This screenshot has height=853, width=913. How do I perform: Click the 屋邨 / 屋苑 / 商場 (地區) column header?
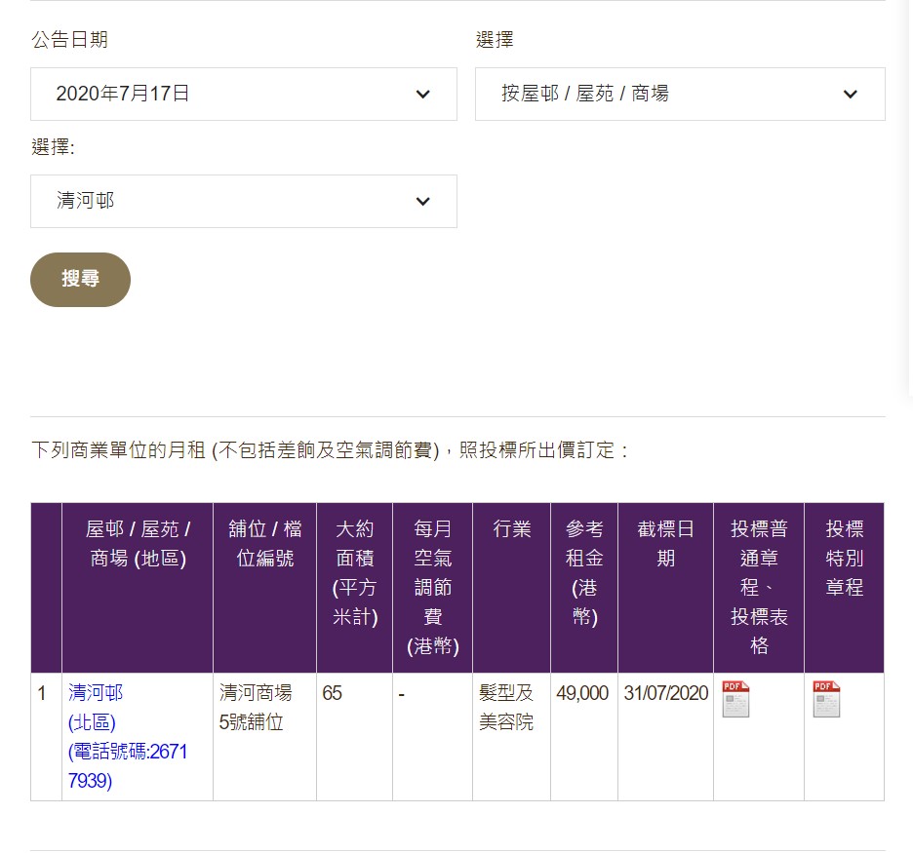coord(138,588)
